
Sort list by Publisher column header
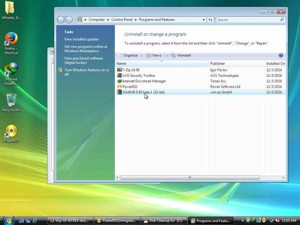click(236, 64)
